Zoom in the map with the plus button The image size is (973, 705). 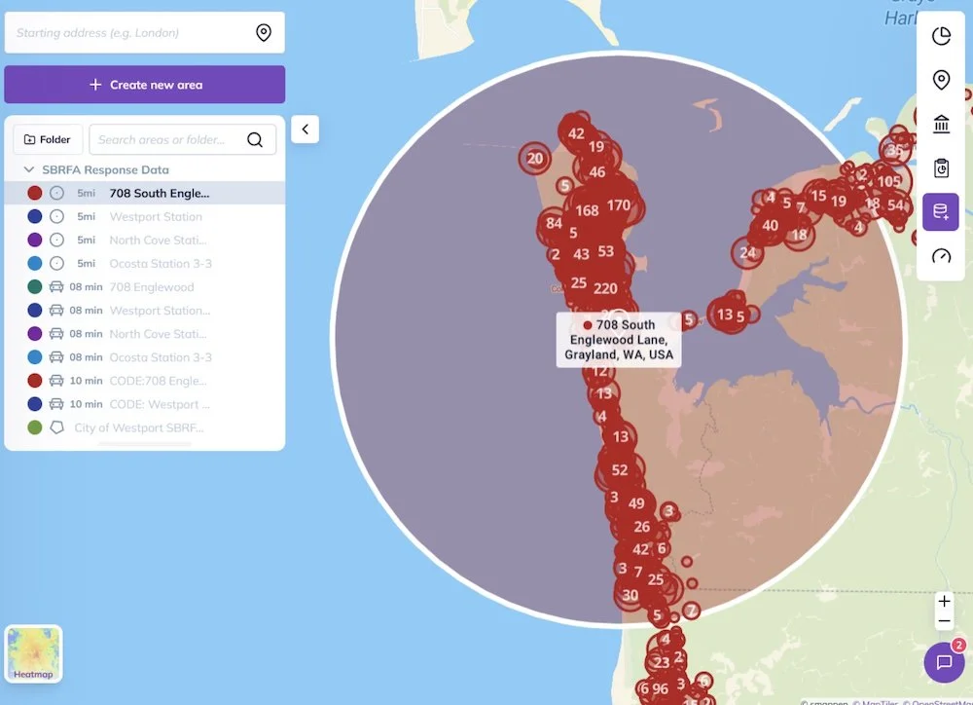coord(944,601)
